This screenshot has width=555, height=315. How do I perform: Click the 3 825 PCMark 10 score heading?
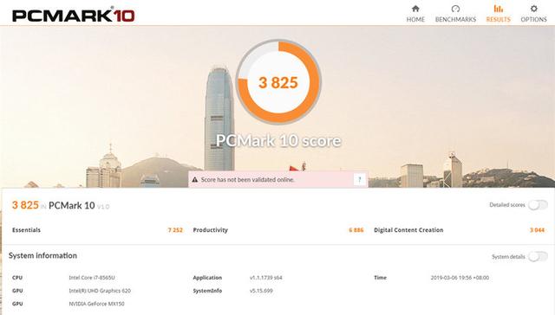coord(61,205)
